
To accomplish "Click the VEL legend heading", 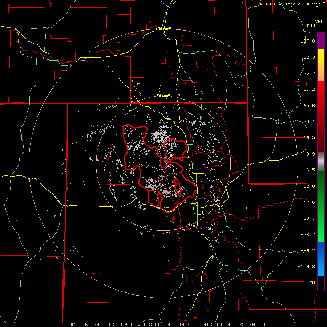I will 319,21.
